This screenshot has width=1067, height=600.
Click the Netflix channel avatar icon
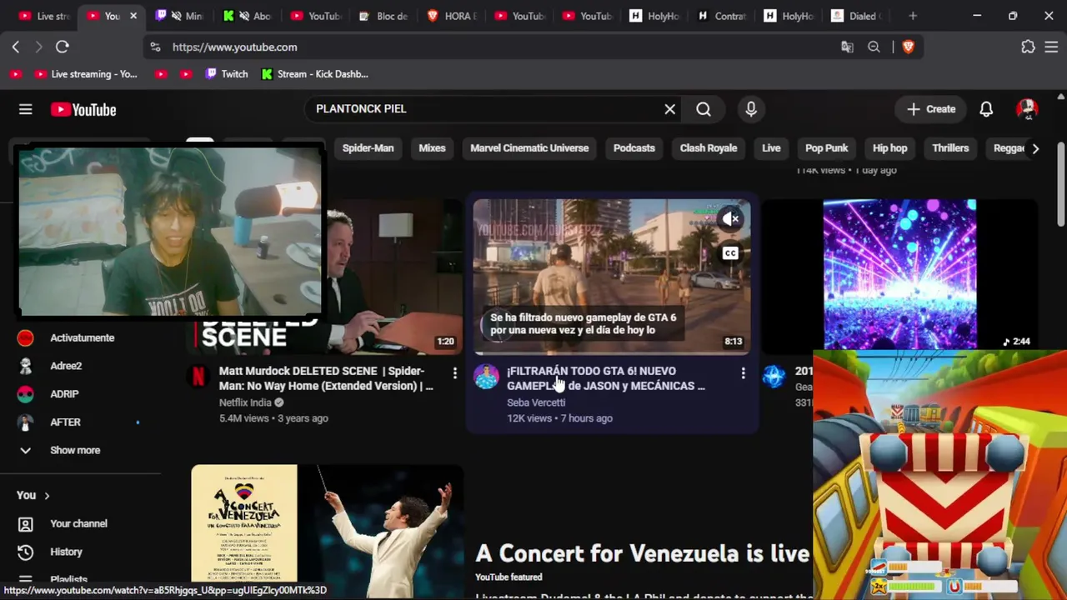click(198, 377)
